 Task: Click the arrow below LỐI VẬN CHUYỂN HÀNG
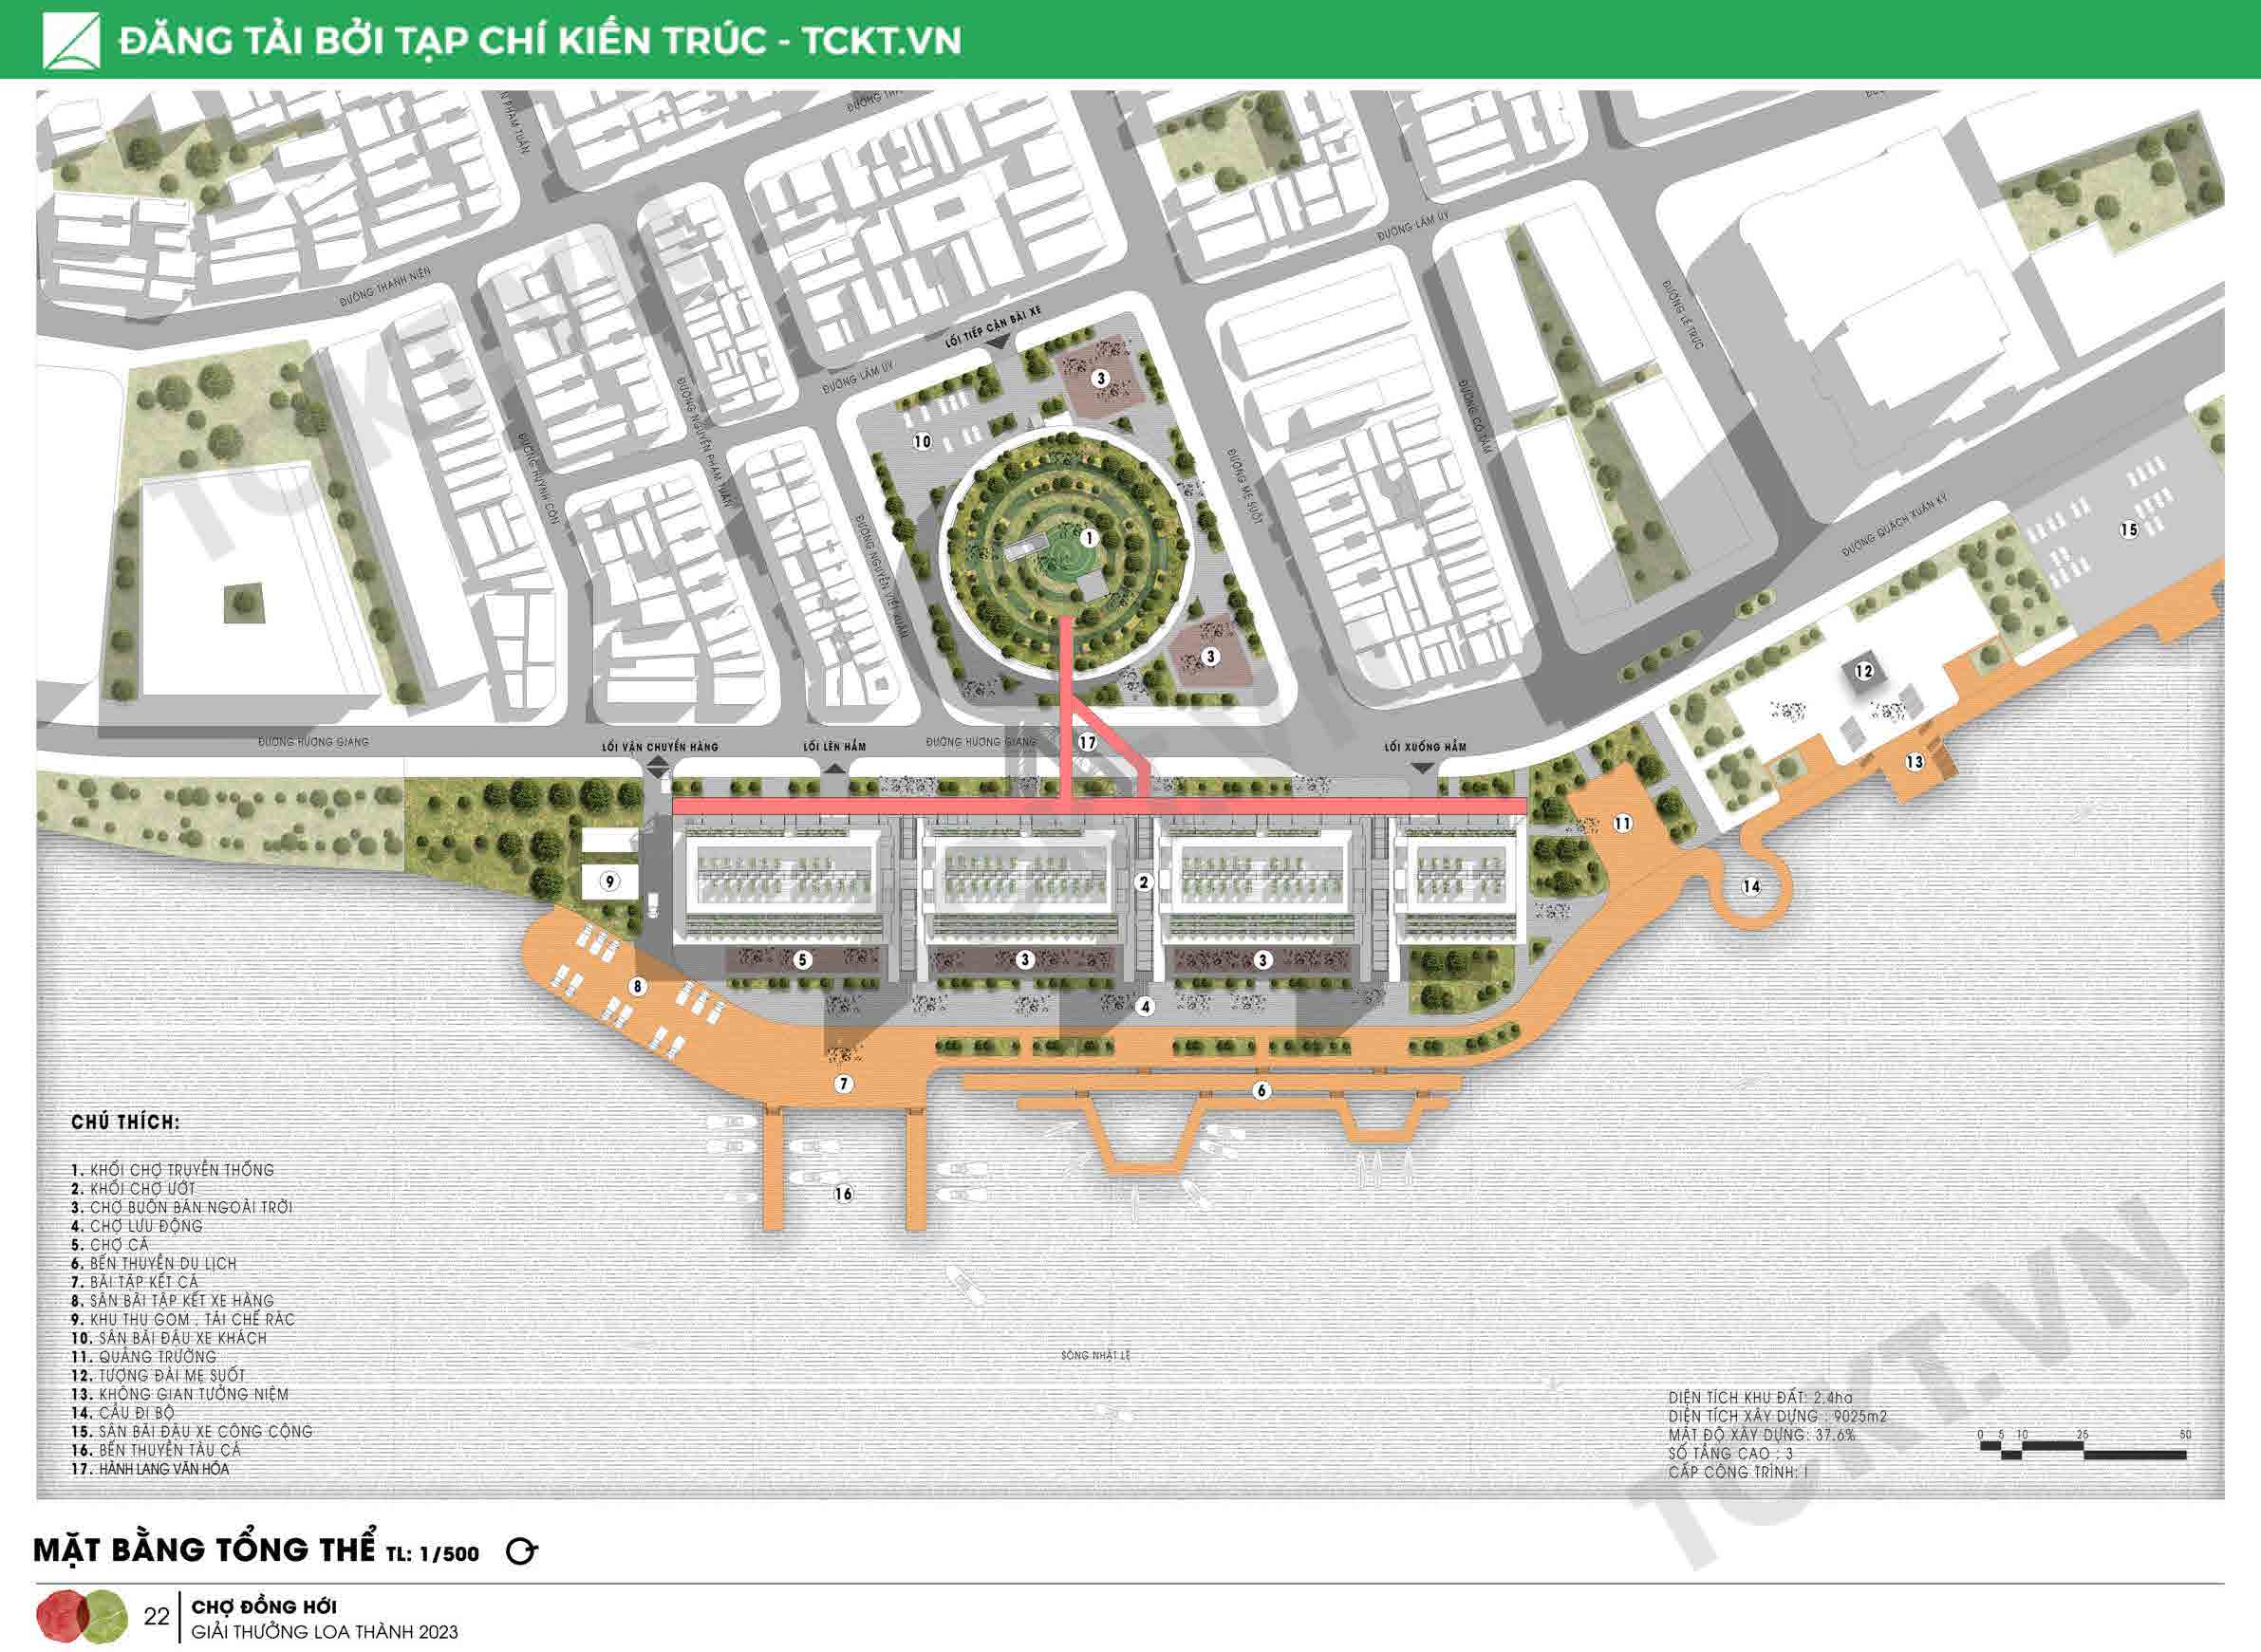(657, 767)
